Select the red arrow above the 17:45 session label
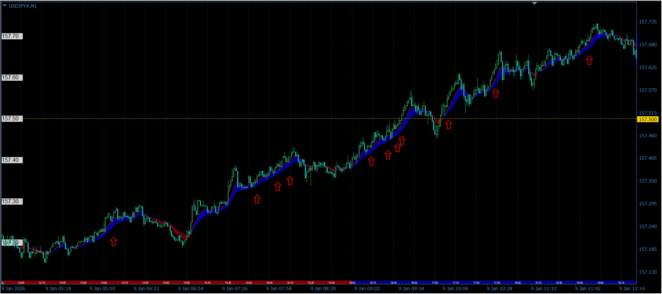This screenshot has width=662, height=294. click(495, 93)
